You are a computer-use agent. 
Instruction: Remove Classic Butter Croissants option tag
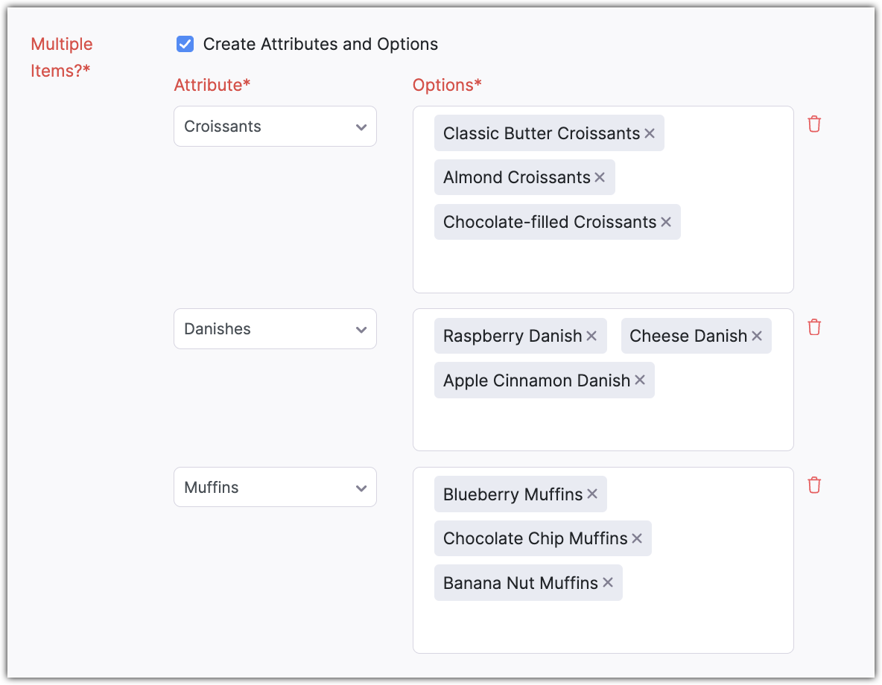tap(650, 133)
